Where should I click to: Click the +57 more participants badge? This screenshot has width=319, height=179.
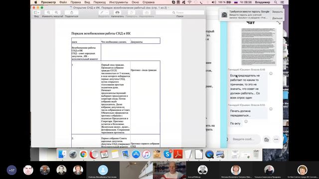(x=11, y=170)
